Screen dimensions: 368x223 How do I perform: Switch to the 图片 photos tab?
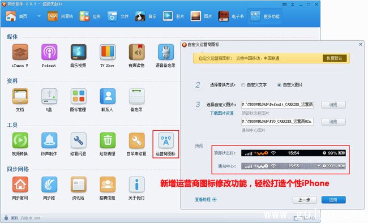(201, 16)
